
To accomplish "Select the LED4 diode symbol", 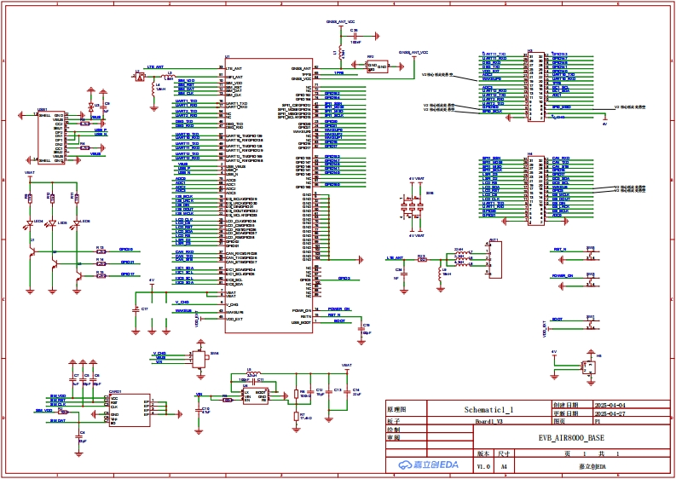I will 30,222.
